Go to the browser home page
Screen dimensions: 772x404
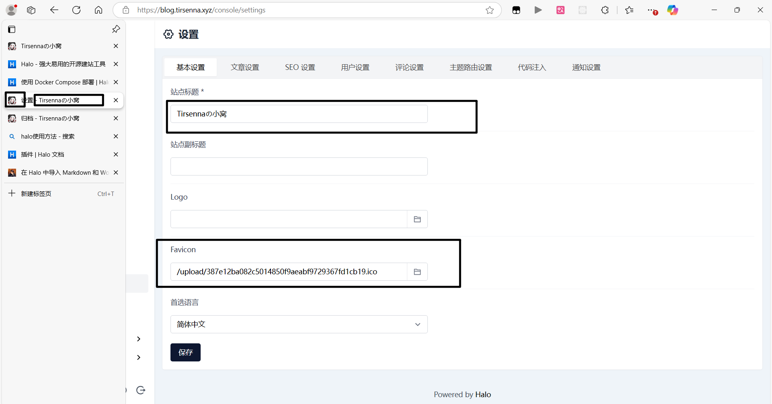click(99, 10)
